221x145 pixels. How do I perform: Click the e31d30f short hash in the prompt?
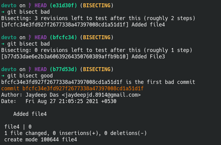(x=63, y=5)
